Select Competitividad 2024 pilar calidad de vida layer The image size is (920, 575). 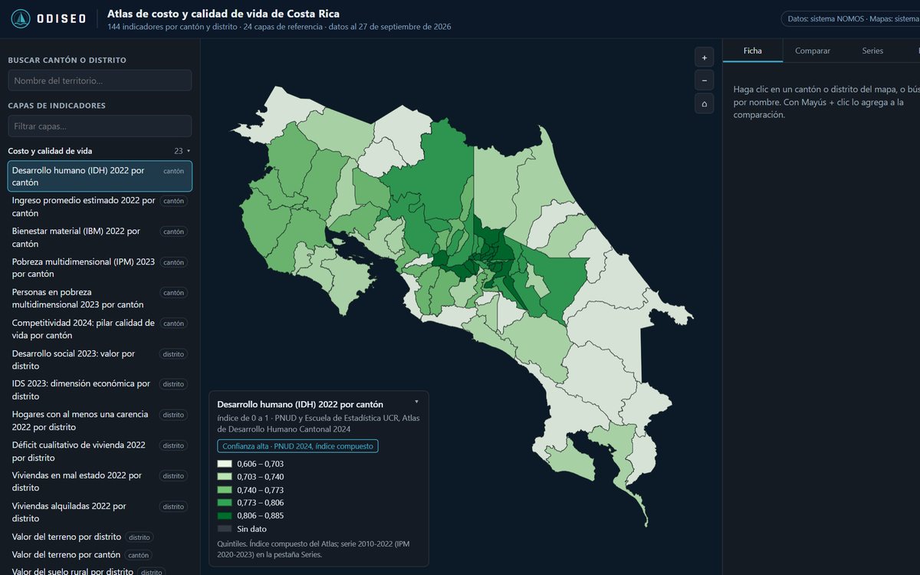click(100, 329)
